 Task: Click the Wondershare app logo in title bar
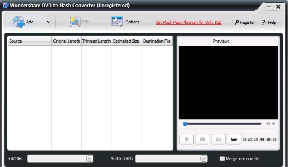[6, 5]
